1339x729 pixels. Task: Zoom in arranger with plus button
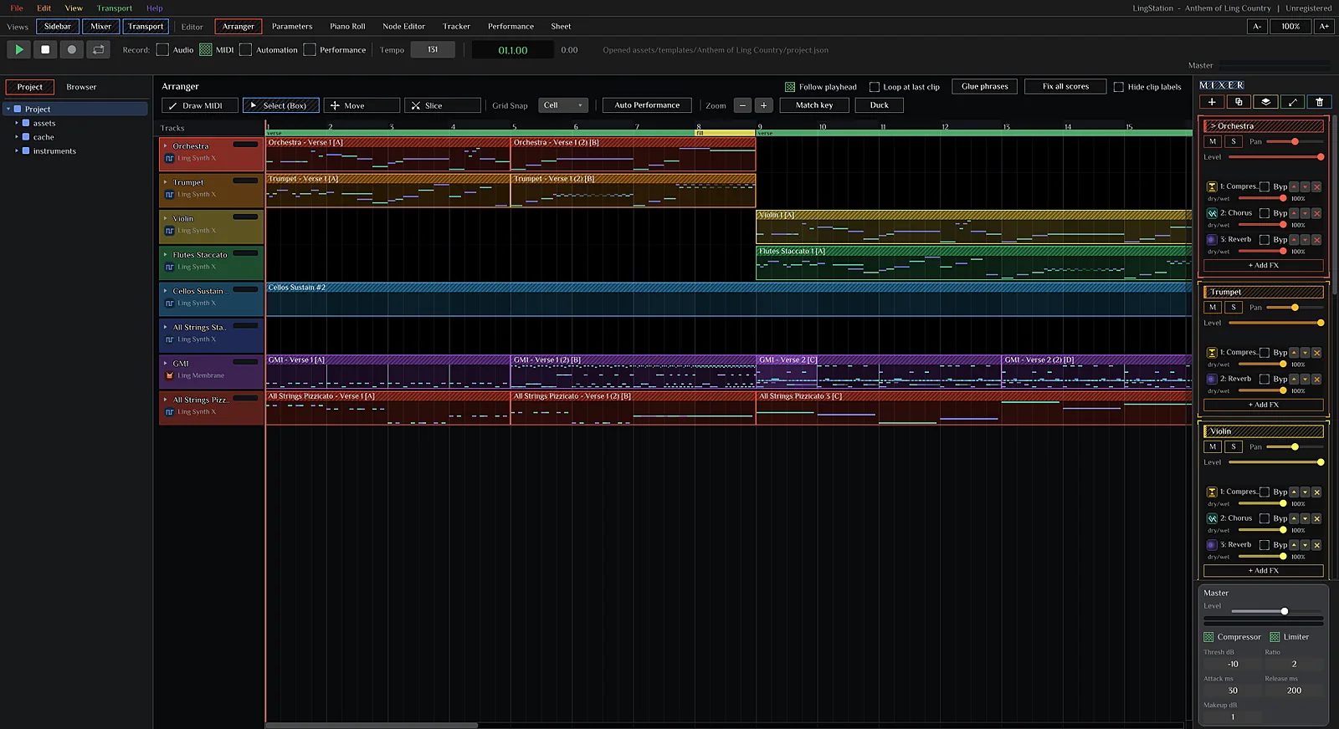tap(763, 105)
